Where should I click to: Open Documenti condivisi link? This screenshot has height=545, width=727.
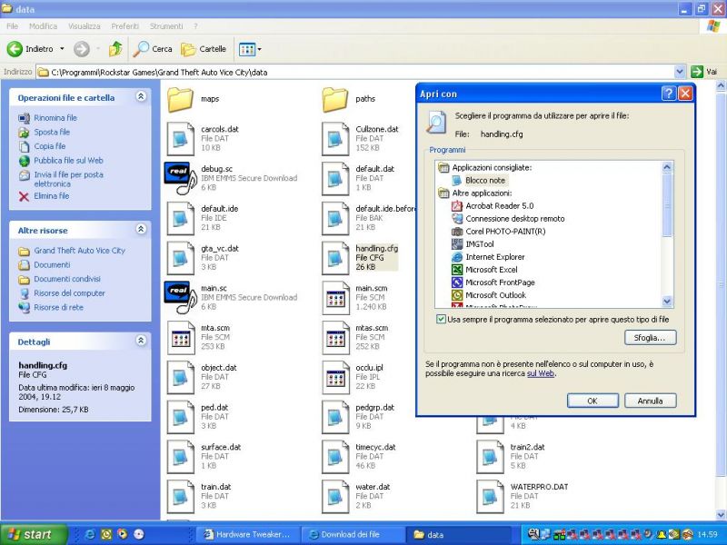click(x=67, y=279)
